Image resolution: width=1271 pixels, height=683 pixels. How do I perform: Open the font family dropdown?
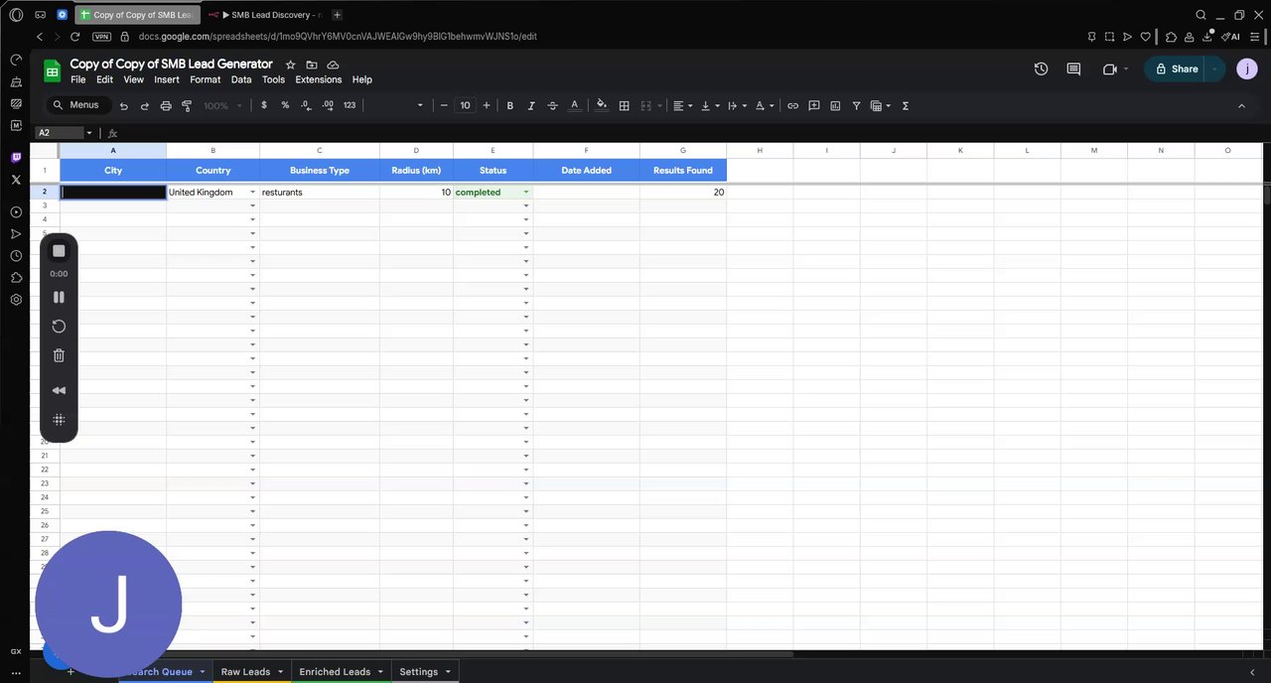[395, 105]
